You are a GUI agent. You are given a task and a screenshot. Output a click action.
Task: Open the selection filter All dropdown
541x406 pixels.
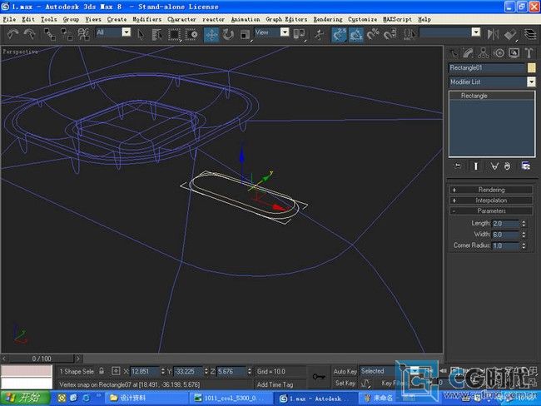click(x=127, y=32)
